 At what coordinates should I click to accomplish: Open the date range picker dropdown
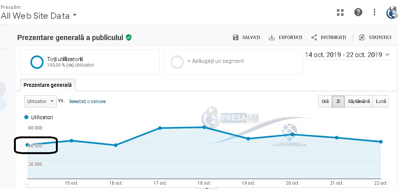click(387, 55)
